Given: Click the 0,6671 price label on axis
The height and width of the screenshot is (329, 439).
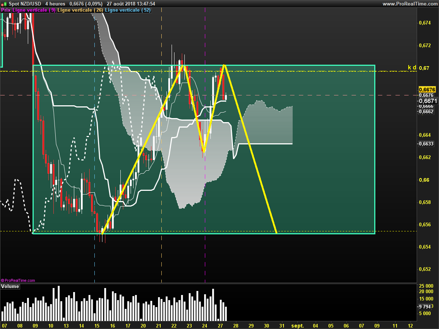Looking at the screenshot, I should pos(427,101).
